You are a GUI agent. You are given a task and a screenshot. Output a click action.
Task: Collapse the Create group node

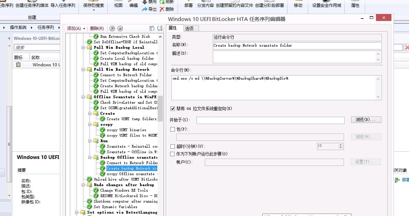[x=90, y=113]
